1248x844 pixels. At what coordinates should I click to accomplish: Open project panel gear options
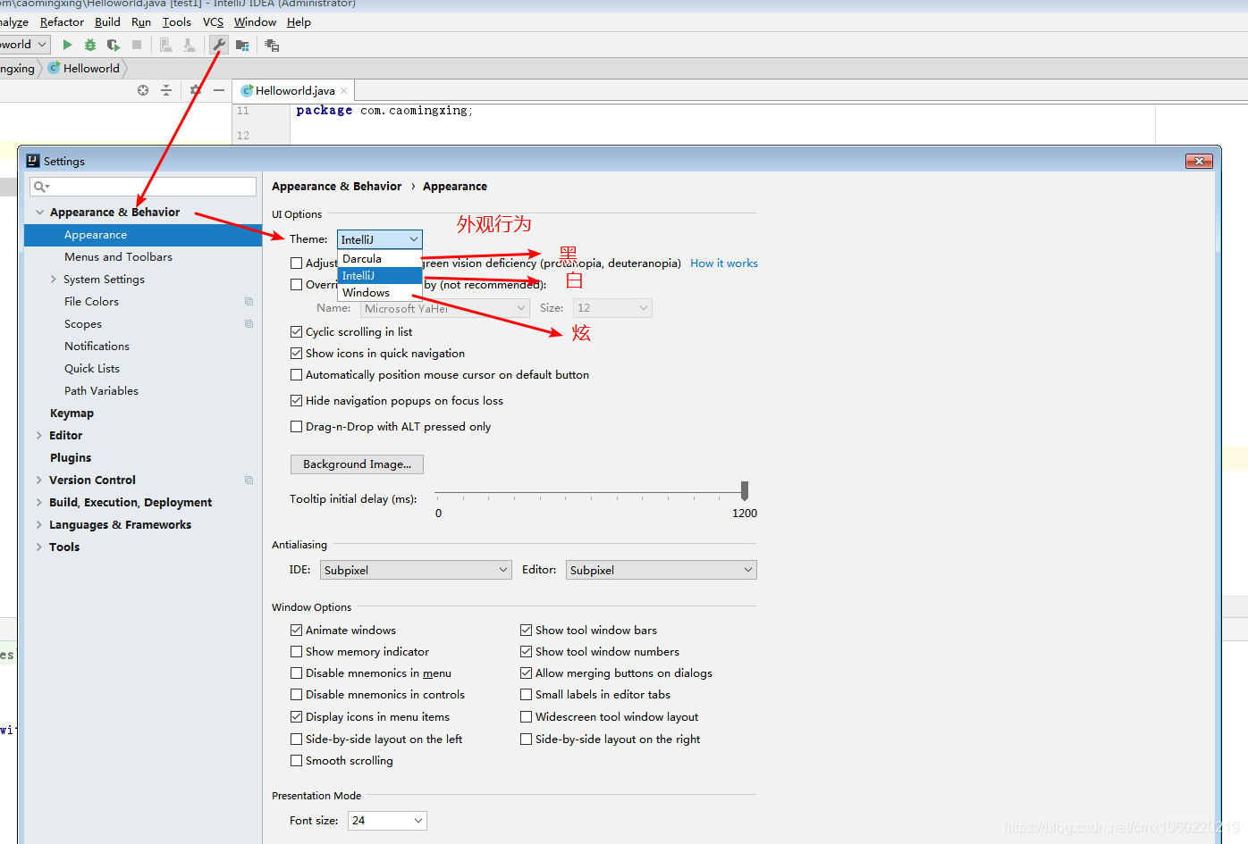pos(196,90)
